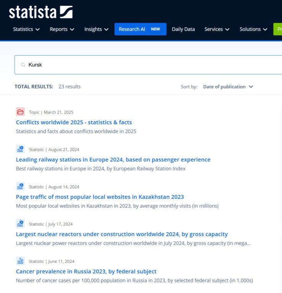Expand the Statistics menu

tap(26, 29)
